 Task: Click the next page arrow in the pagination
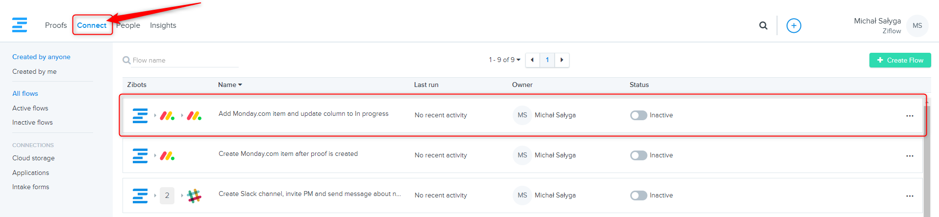pos(562,60)
